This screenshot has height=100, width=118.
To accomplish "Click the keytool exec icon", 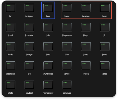I will click(x=29, y=85).
